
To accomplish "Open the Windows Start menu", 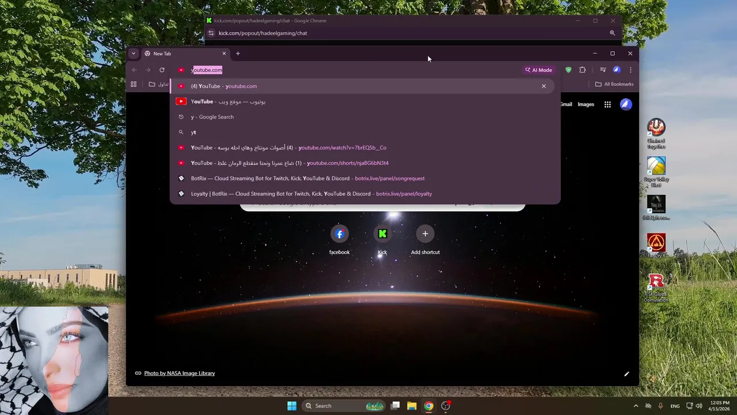I will coord(292,406).
